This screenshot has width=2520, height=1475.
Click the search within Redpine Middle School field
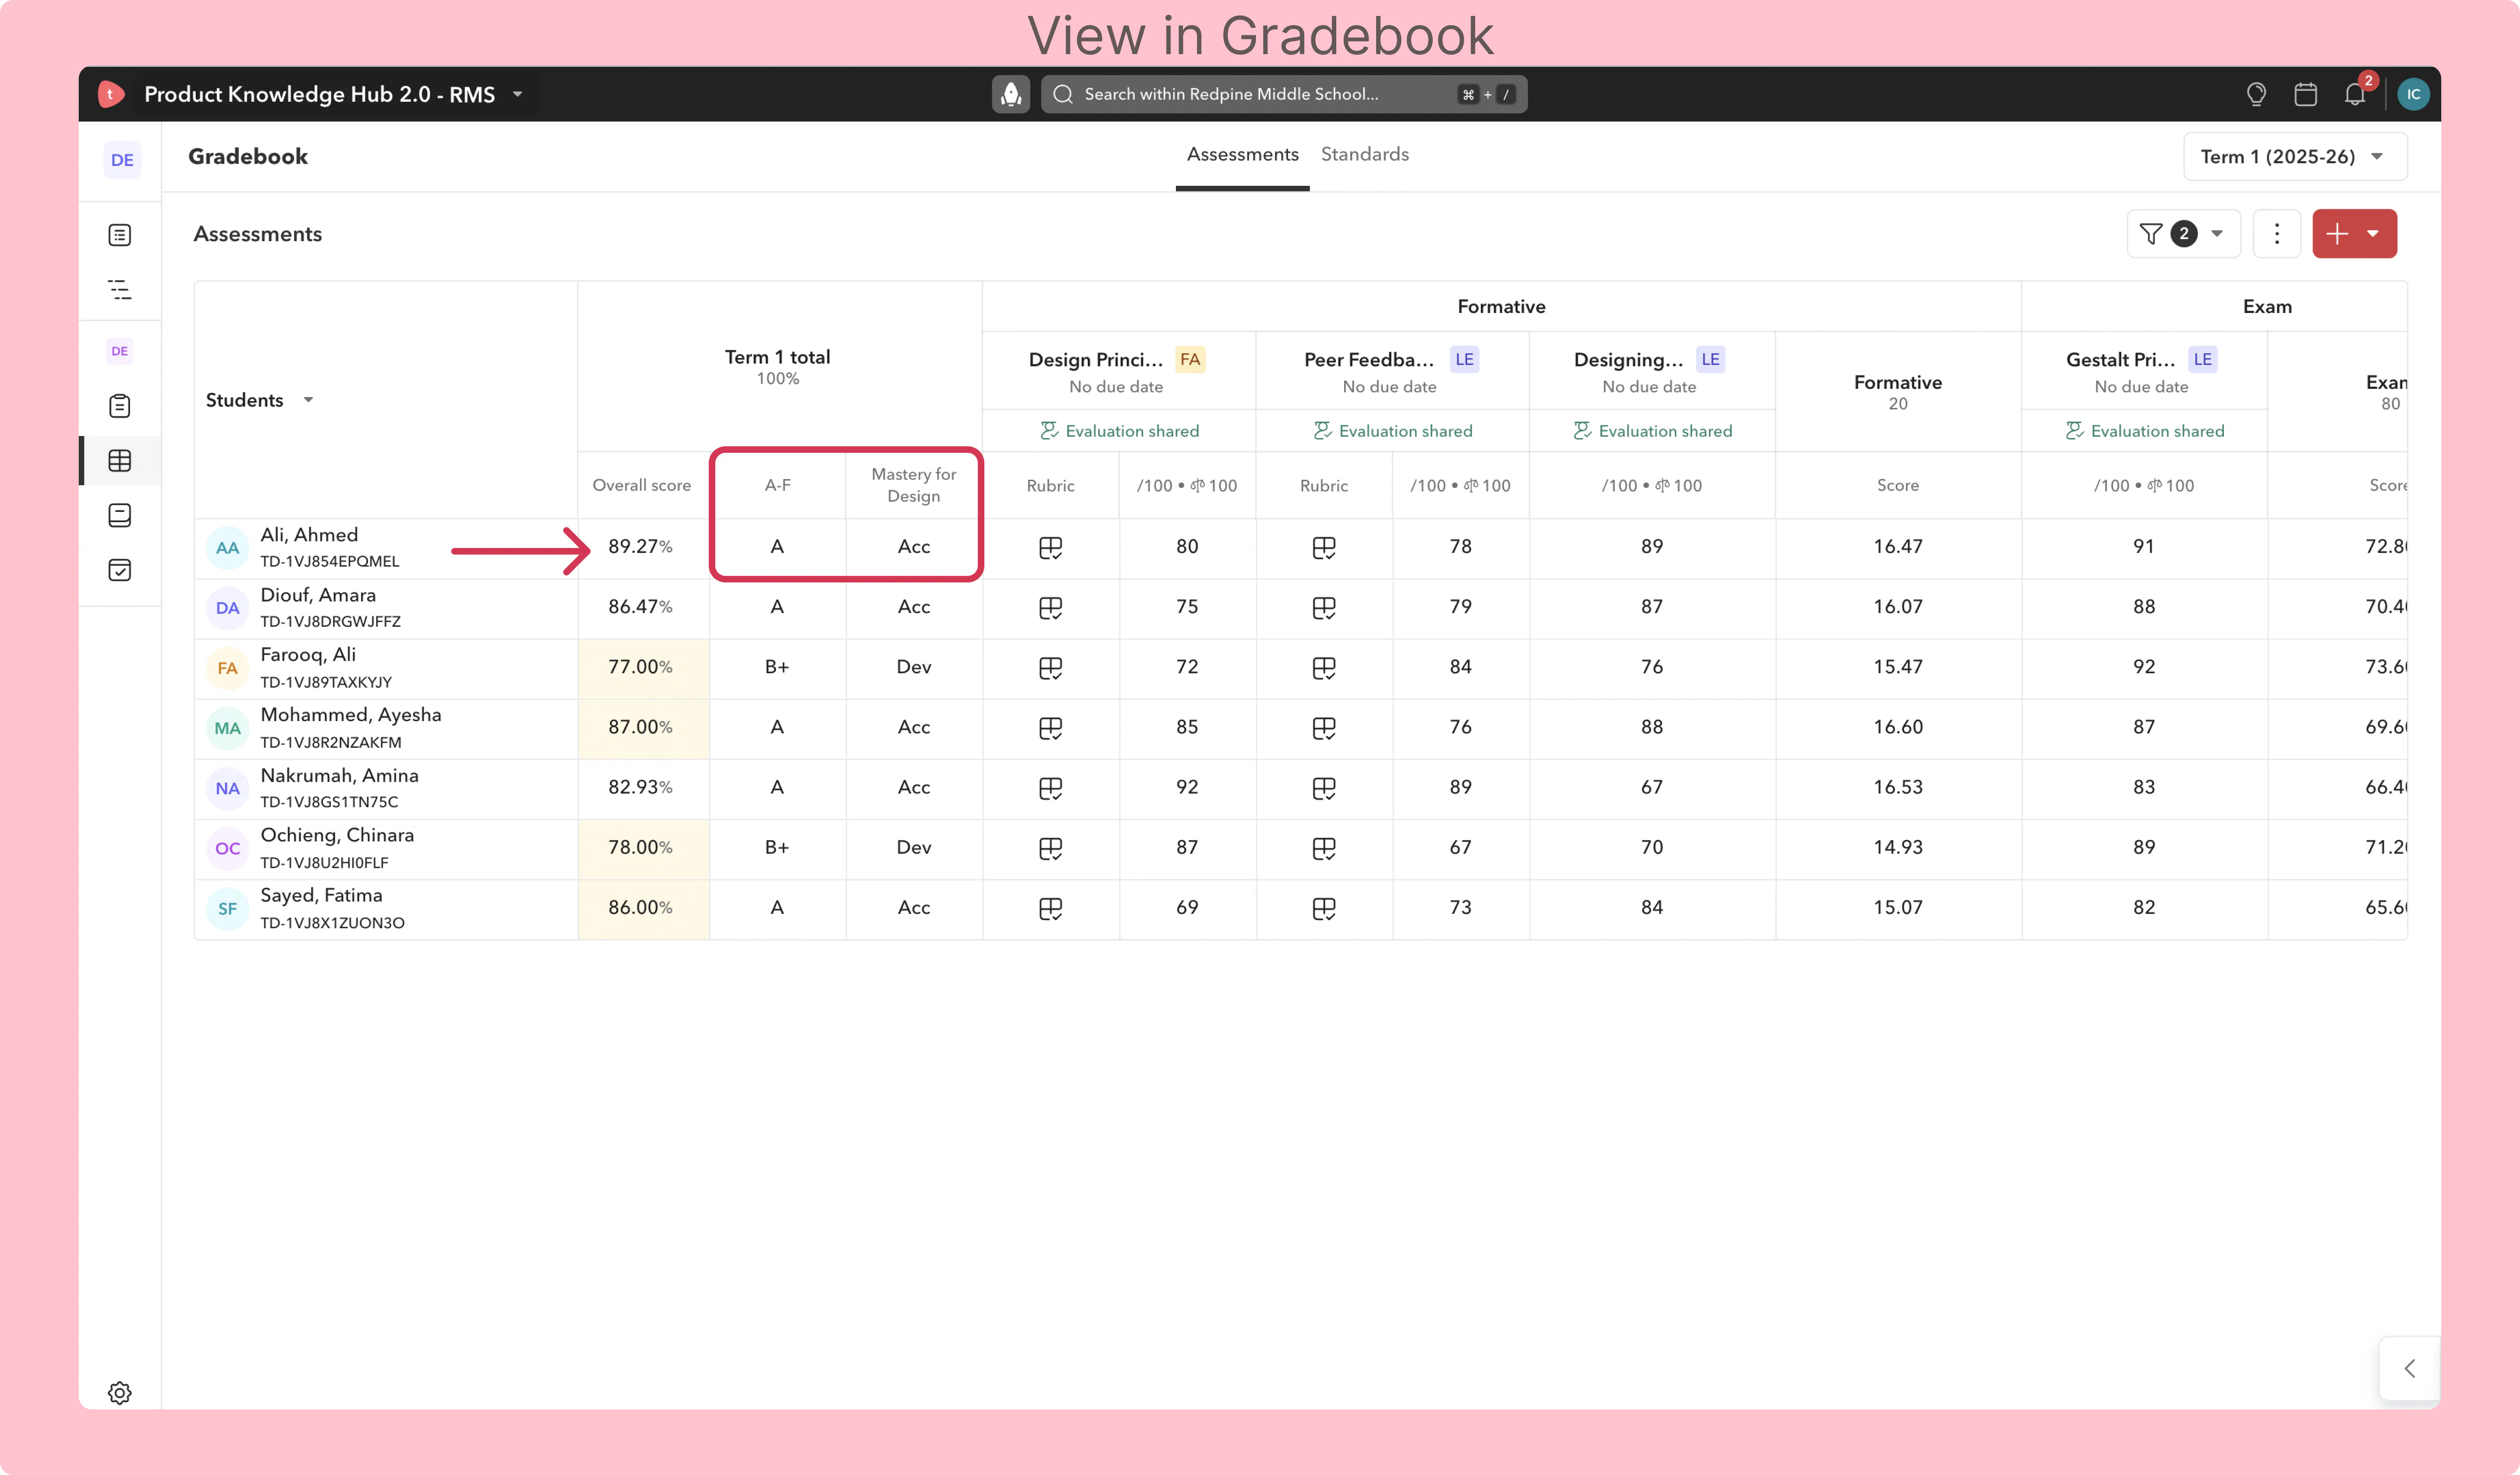click(1284, 94)
